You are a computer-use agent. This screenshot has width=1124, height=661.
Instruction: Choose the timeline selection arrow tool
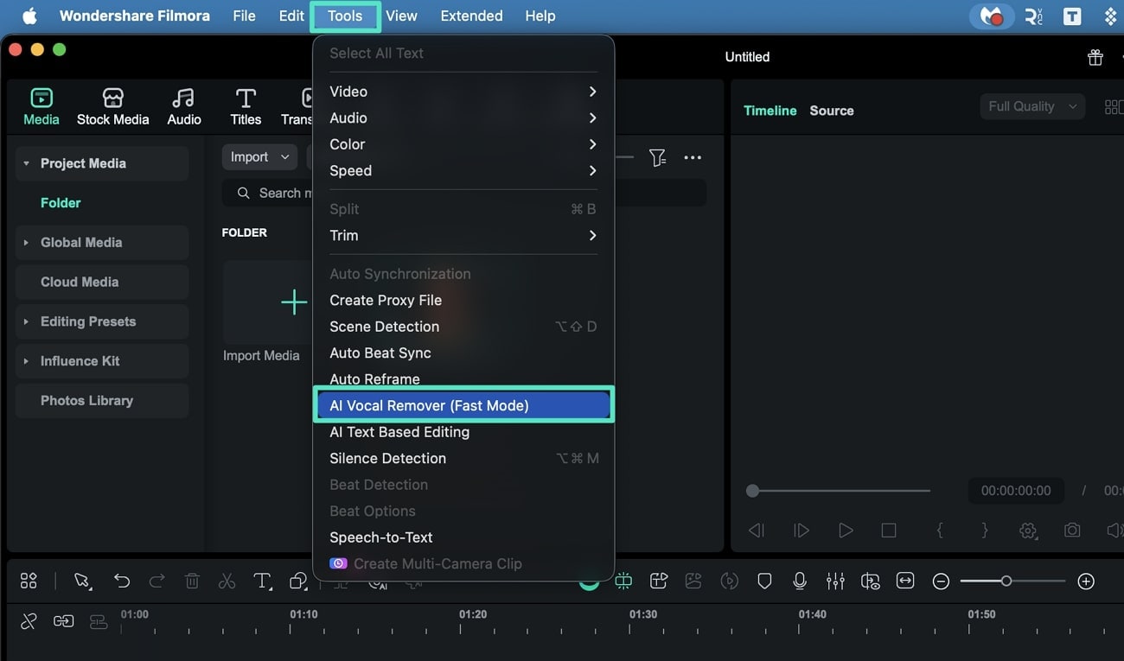(x=82, y=581)
